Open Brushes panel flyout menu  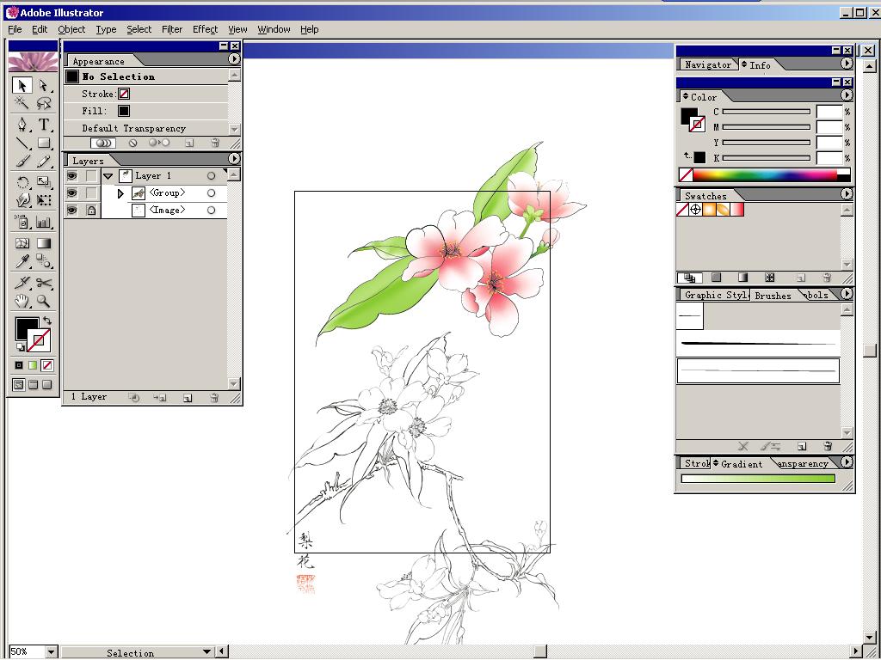point(847,294)
